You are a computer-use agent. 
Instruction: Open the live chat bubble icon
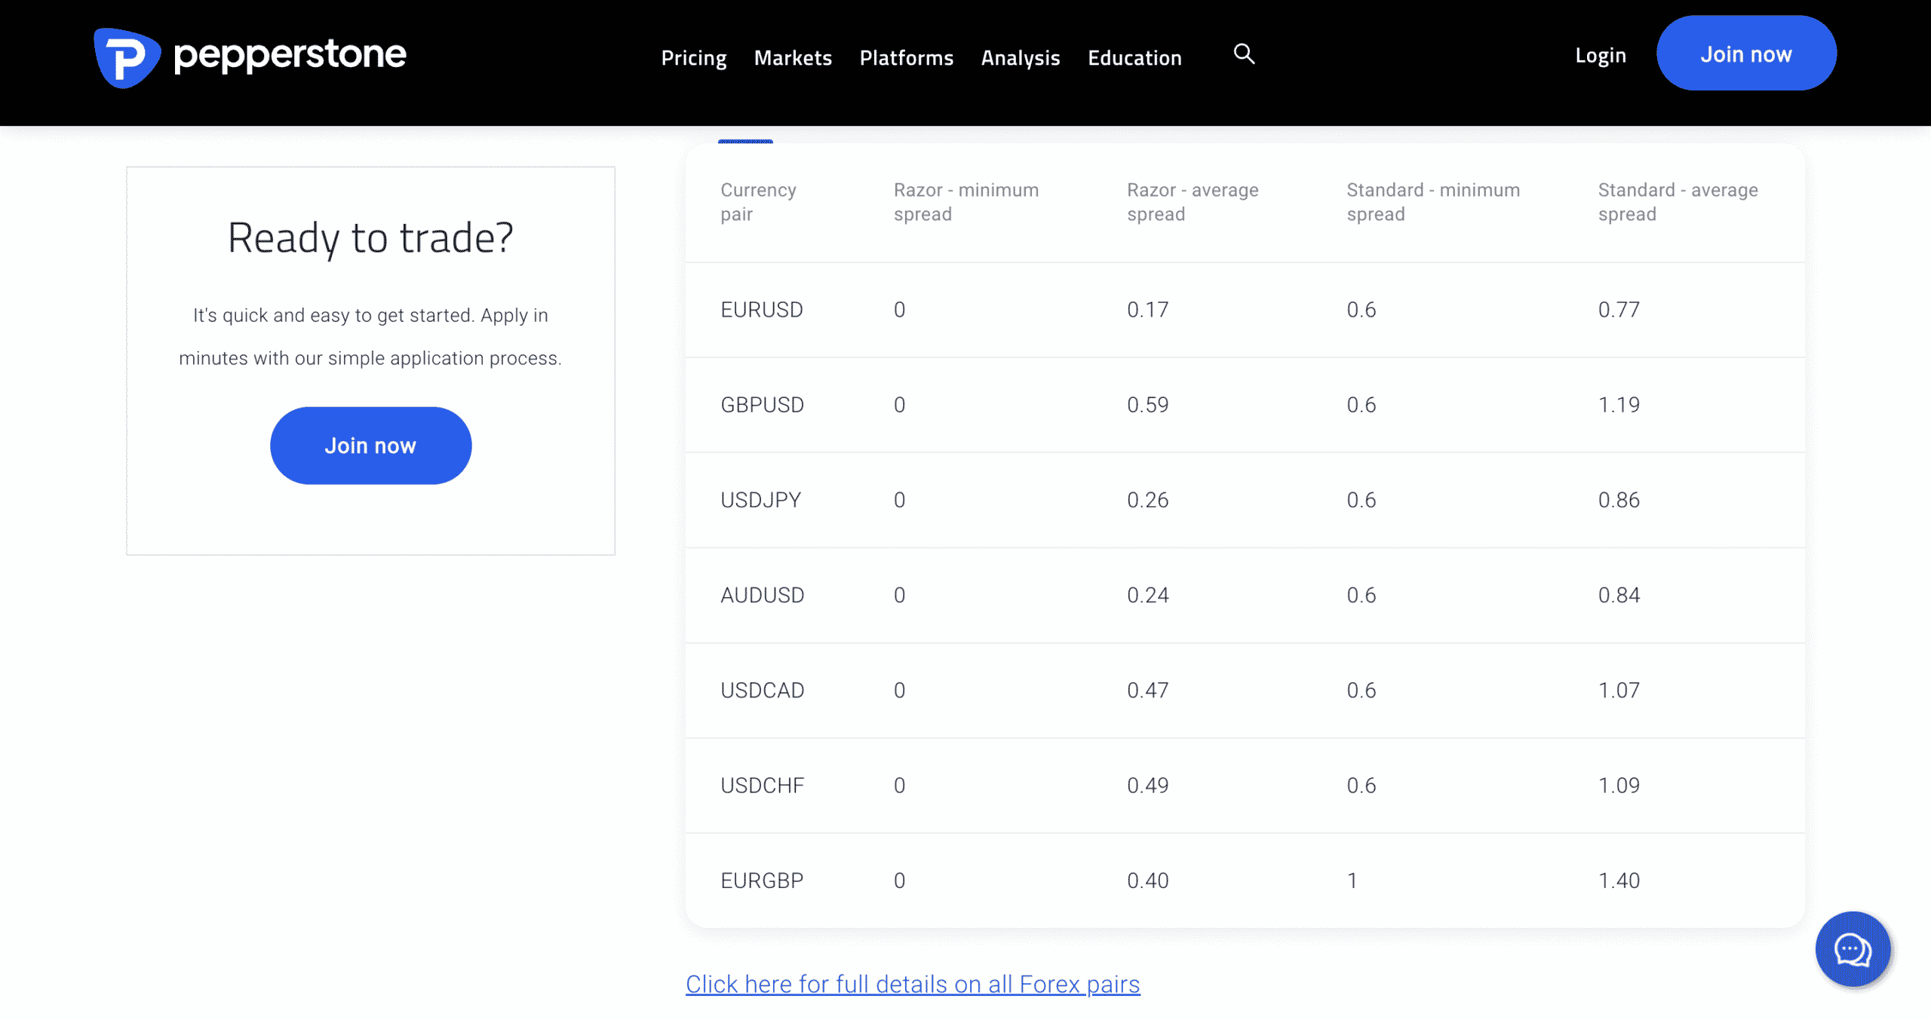point(1853,949)
